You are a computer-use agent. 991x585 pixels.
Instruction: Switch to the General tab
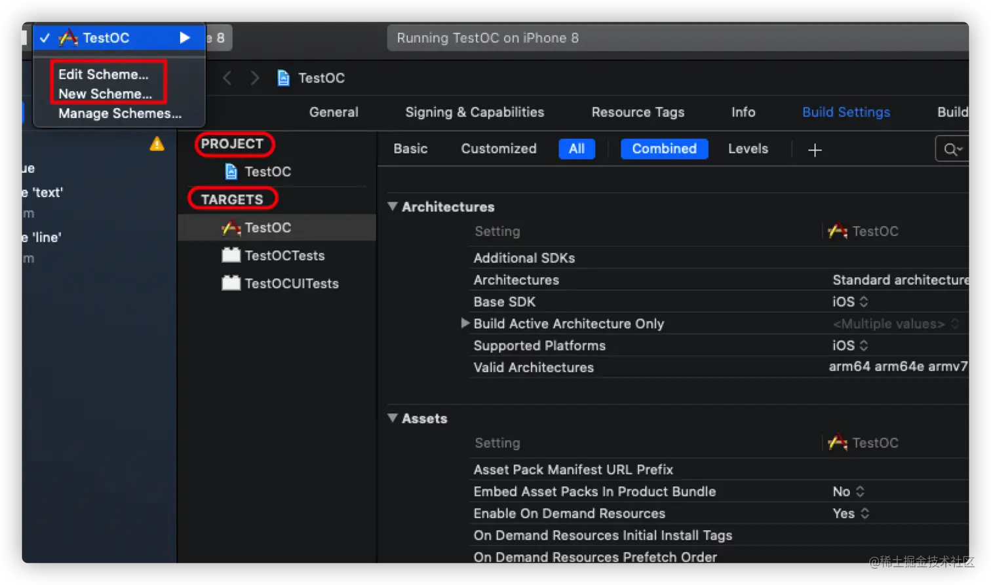334,112
